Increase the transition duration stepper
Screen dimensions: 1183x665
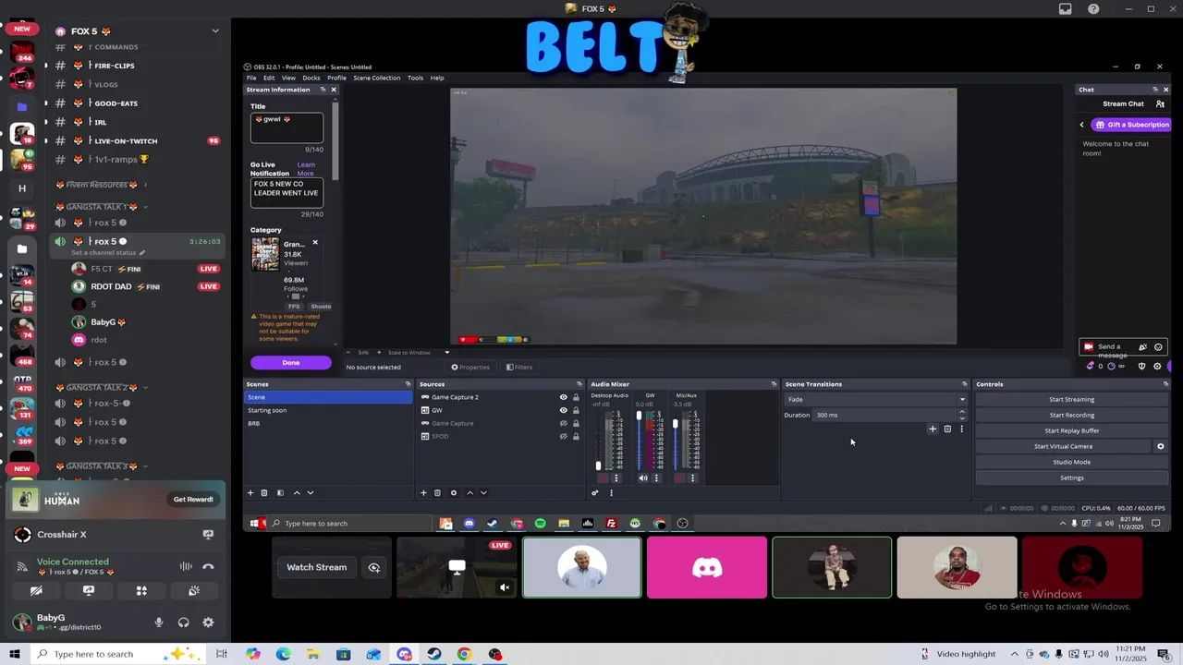click(x=962, y=412)
